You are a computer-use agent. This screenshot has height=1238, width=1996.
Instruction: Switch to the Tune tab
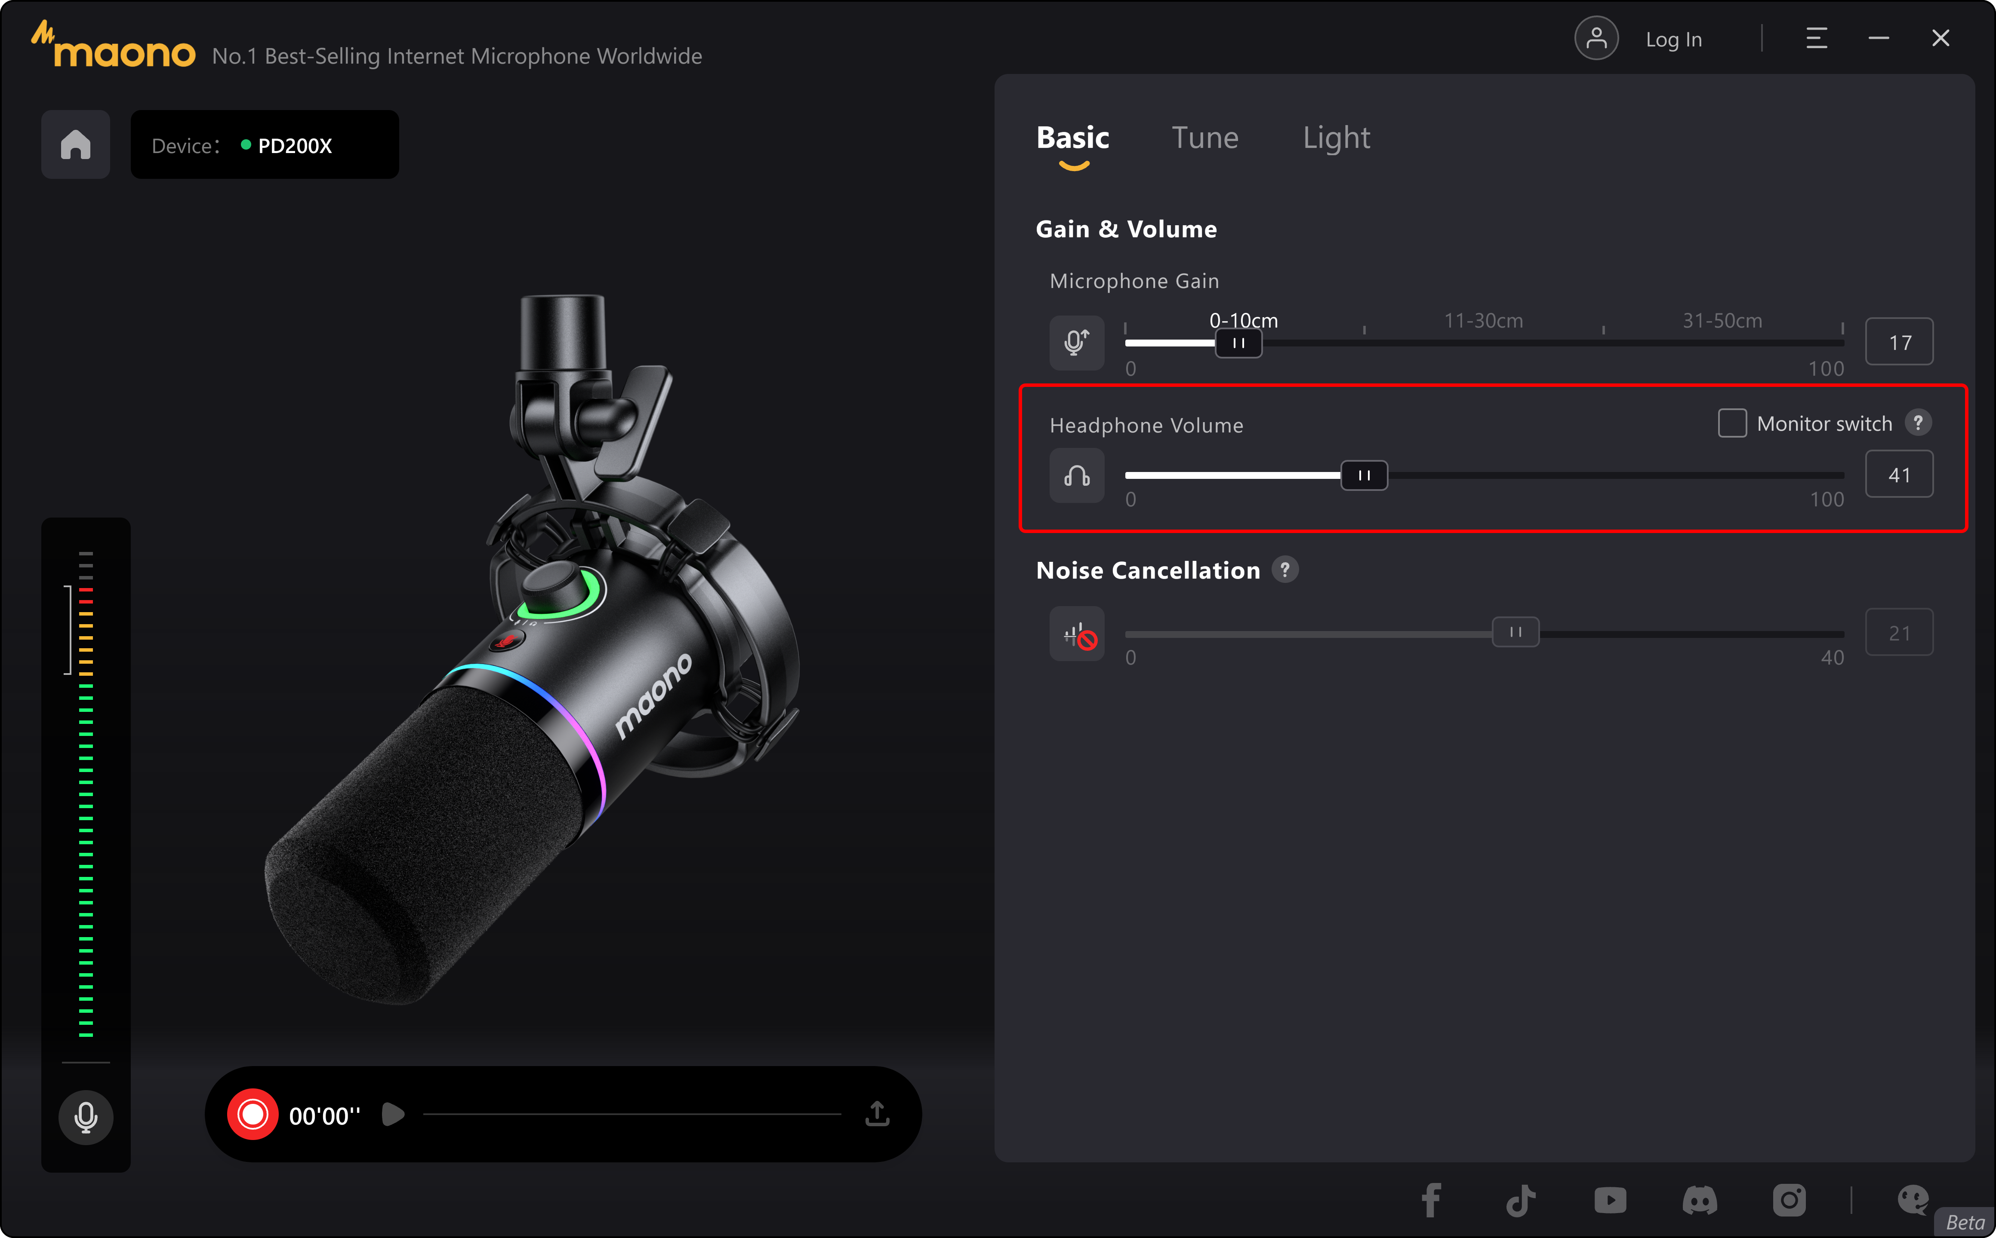point(1204,137)
